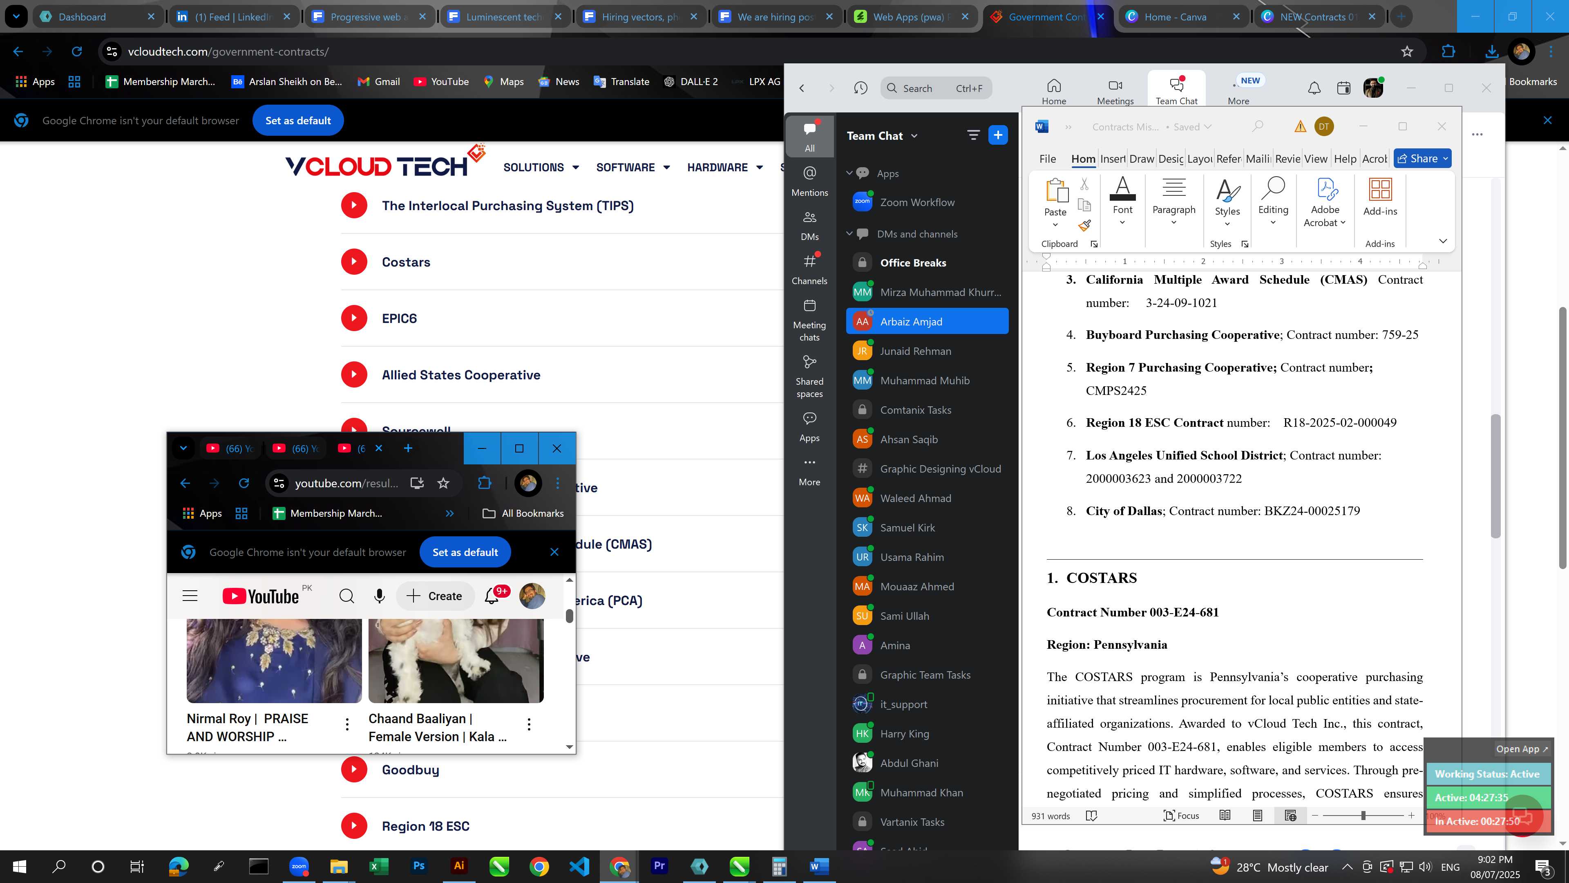The image size is (1569, 883).
Task: Click the Cut scissors icon in Word
Action: 1084,184
